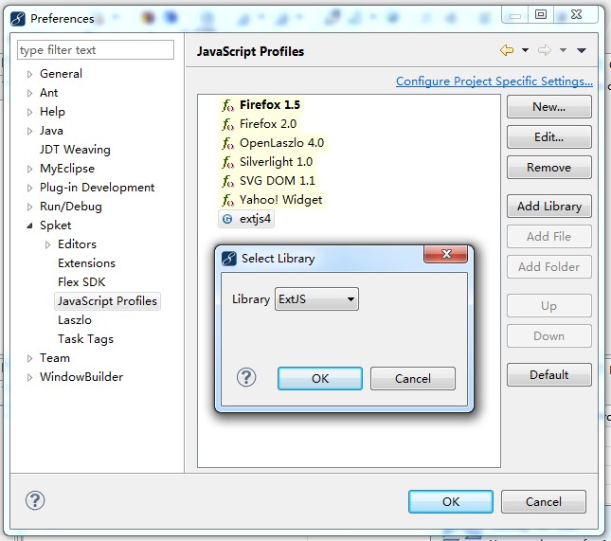Confirm Select Library with OK
The image size is (611, 541).
point(320,378)
